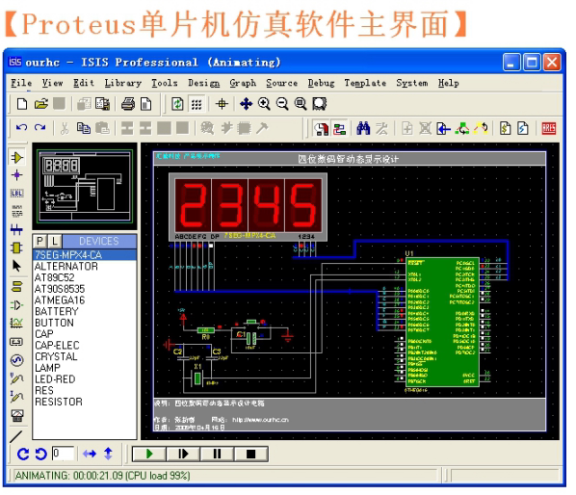Select the Subcircuit tool
This screenshot has height=495, width=576.
tap(17, 247)
